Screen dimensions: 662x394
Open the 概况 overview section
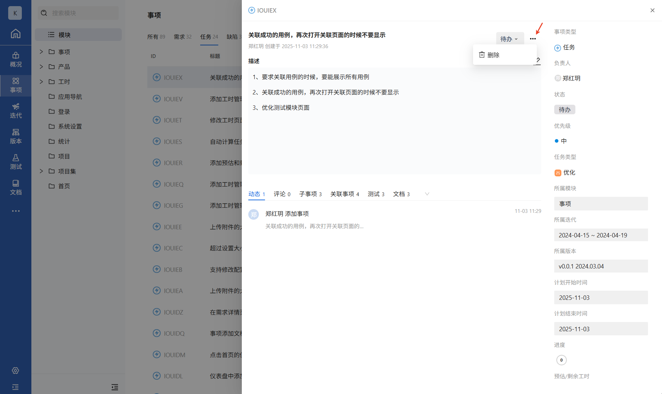pos(15,59)
